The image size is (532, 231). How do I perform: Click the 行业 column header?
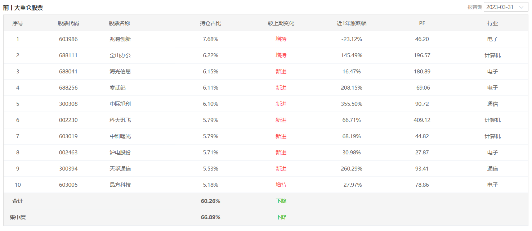[492, 23]
